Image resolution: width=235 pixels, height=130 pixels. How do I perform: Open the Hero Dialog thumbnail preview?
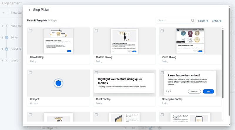click(58, 41)
